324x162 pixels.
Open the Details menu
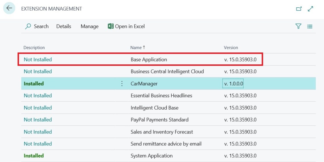(x=64, y=26)
